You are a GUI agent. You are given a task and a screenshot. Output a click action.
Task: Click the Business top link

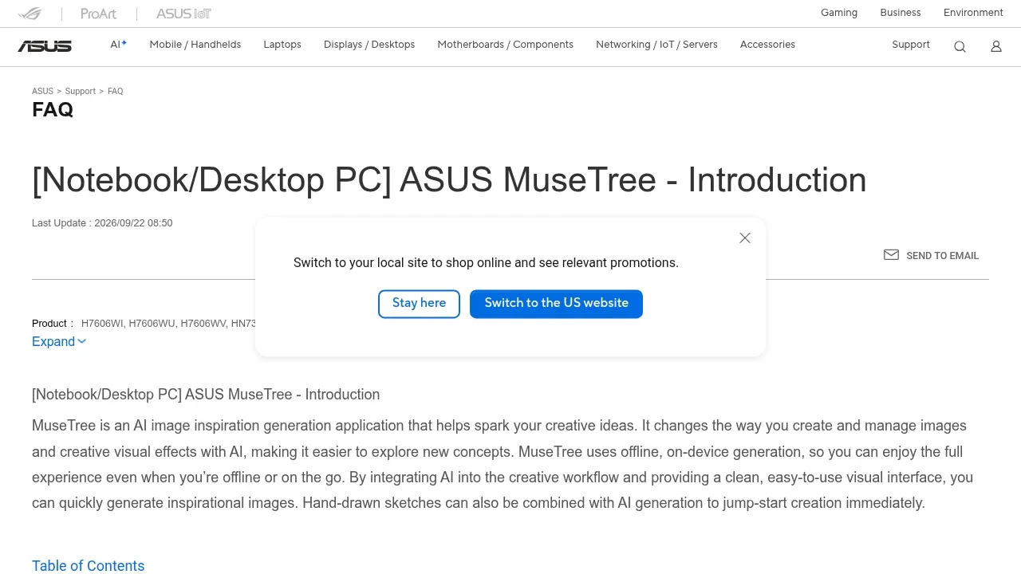901,13
